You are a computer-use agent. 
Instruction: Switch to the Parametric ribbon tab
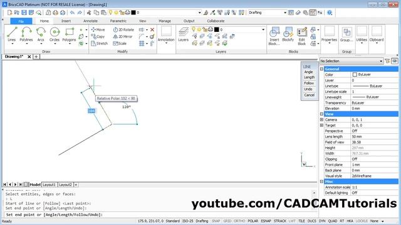click(x=118, y=21)
